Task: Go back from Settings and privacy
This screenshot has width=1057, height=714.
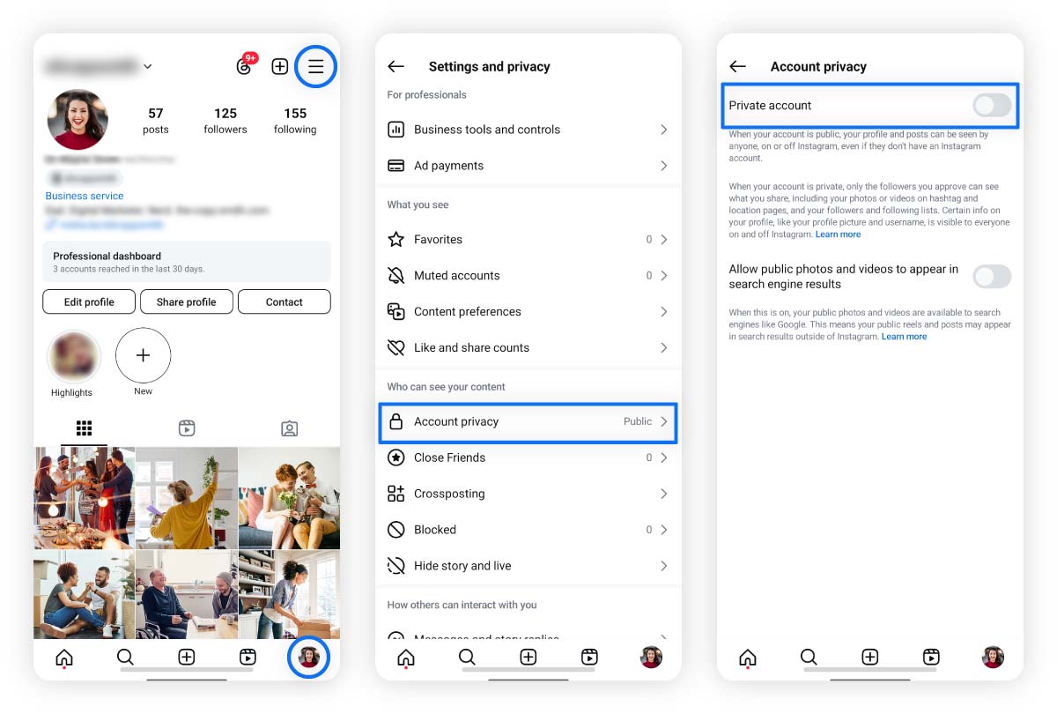Action: pyautogui.click(x=395, y=66)
